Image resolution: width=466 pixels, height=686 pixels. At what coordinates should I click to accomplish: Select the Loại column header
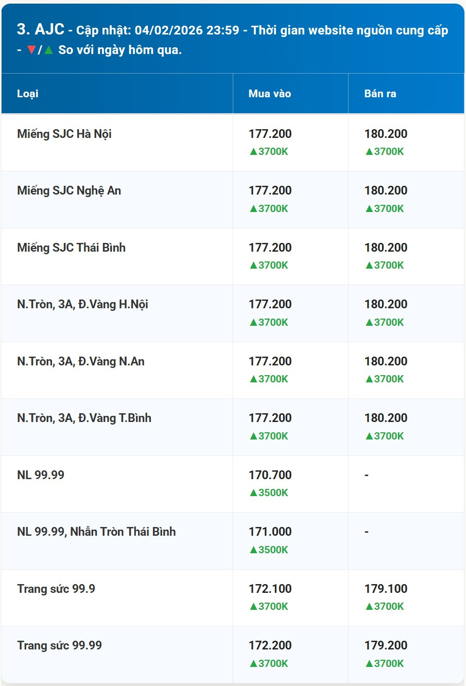(28, 94)
